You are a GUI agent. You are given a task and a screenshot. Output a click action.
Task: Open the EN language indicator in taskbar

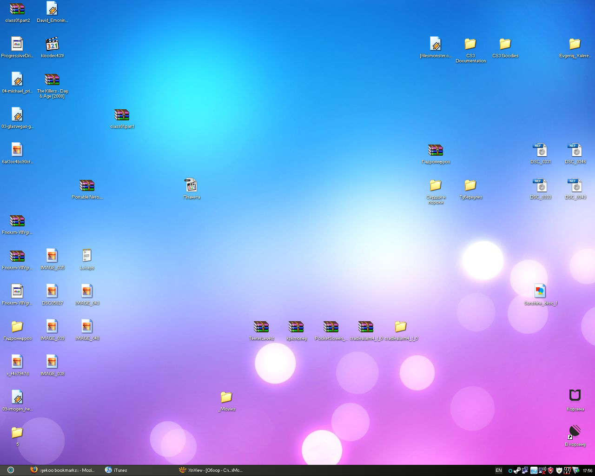(498, 470)
